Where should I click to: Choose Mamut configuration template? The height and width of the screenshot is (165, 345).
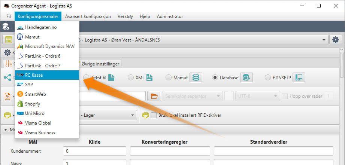click(47, 37)
